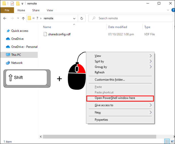Switch to the View ribbon tab
The height and width of the screenshot is (144, 175).
[50, 10]
